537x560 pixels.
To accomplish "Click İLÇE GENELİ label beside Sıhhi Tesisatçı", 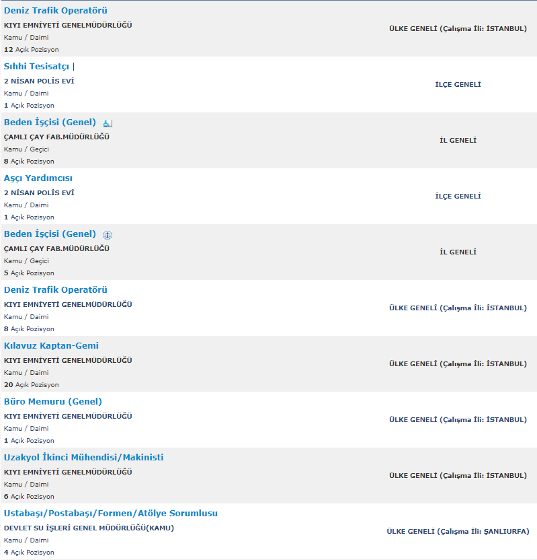I will tap(458, 84).
